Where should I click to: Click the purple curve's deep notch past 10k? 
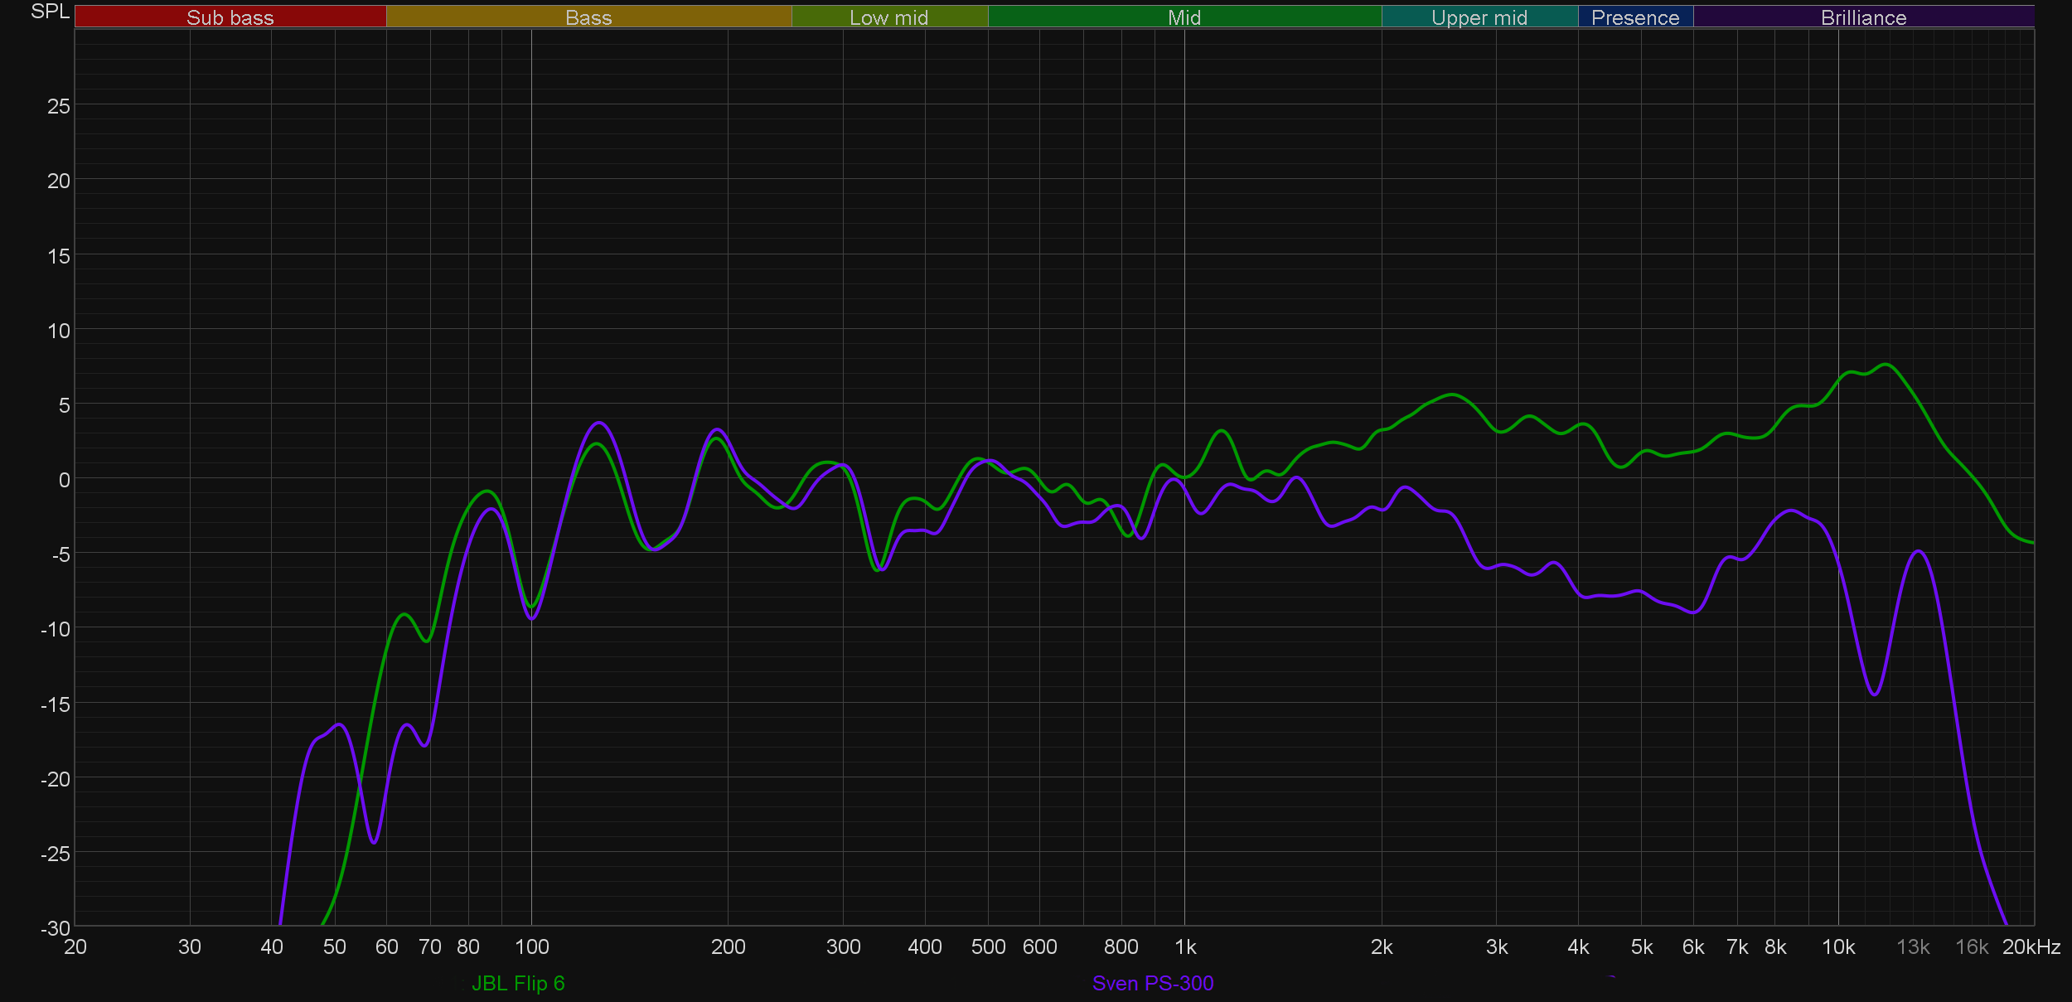tap(1875, 694)
